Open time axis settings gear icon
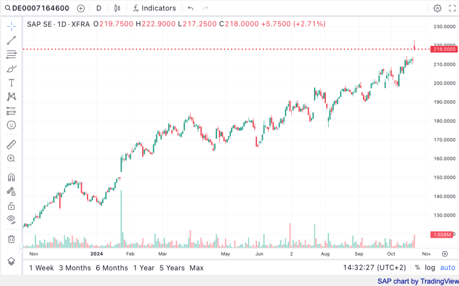Screen dimensions: 459x286 [x=445, y=254]
